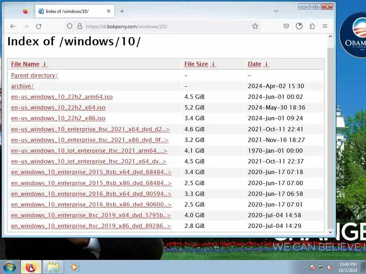Open a new tab with plus button

[122, 11]
